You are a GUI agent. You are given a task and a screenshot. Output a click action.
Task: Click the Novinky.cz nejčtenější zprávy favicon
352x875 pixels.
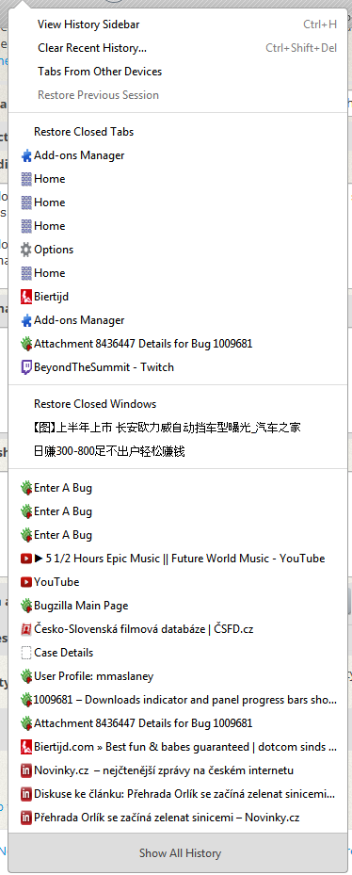point(26,770)
